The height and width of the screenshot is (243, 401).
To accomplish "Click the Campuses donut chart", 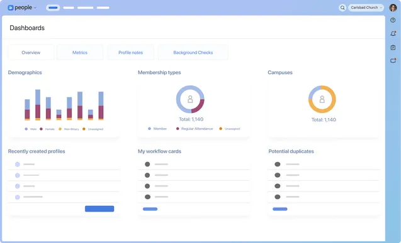I will [322, 99].
